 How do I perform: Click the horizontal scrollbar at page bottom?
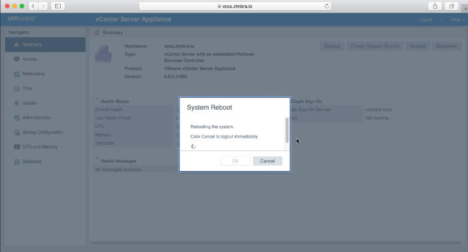point(276,243)
